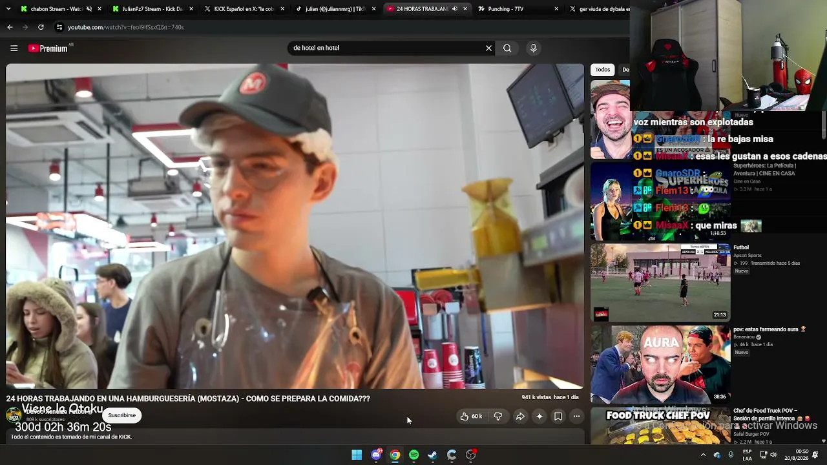
Task: View site information icon in address bar
Action: pos(59,27)
